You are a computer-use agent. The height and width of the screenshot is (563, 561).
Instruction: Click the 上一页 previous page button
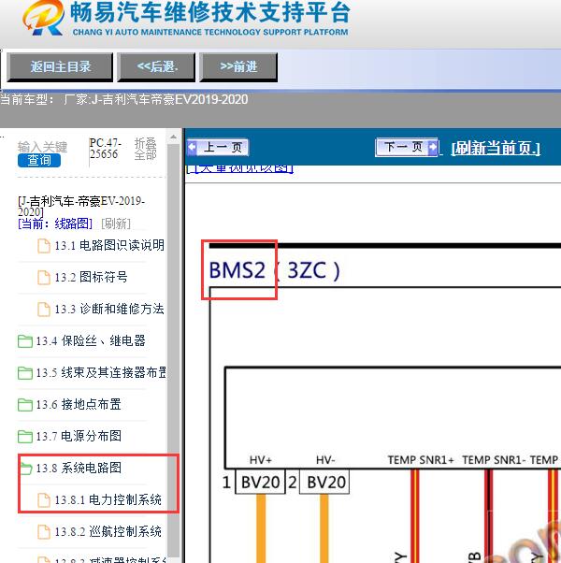(x=218, y=147)
